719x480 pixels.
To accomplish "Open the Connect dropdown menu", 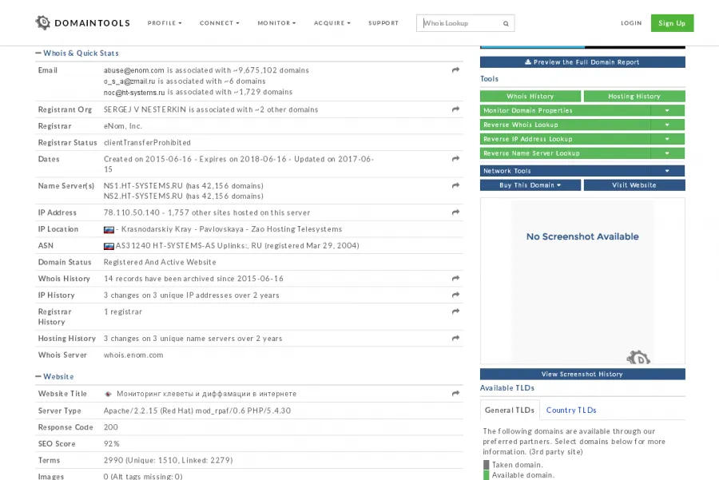I will tap(219, 23).
